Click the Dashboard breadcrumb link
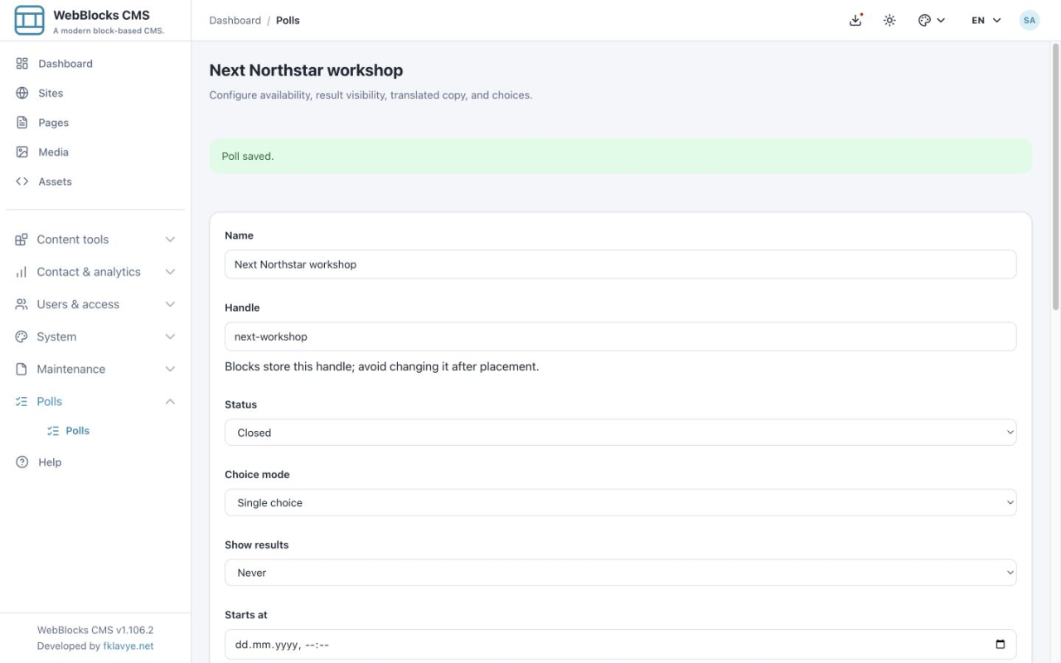1061x663 pixels. pyautogui.click(x=235, y=21)
